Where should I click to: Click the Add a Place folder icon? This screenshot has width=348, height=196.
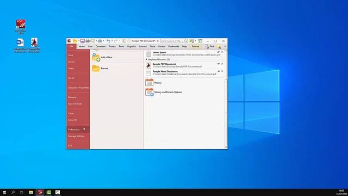pos(96,57)
